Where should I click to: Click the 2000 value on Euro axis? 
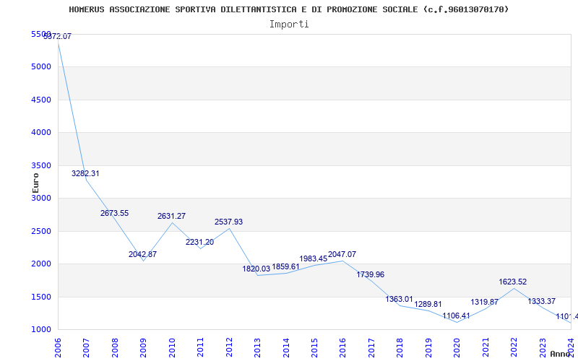[x=41, y=264]
